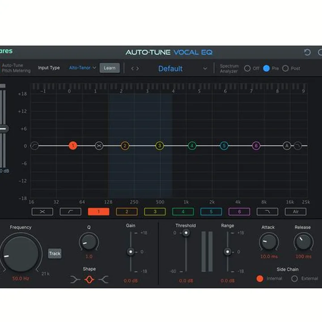The width and height of the screenshot is (322, 322).
Task: Select green band 4 node
Action: [192, 146]
